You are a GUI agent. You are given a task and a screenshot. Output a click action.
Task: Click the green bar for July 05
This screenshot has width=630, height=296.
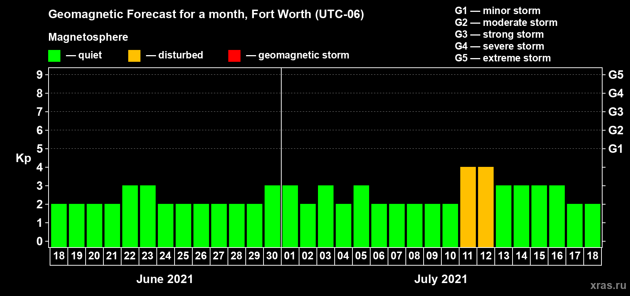click(361, 216)
